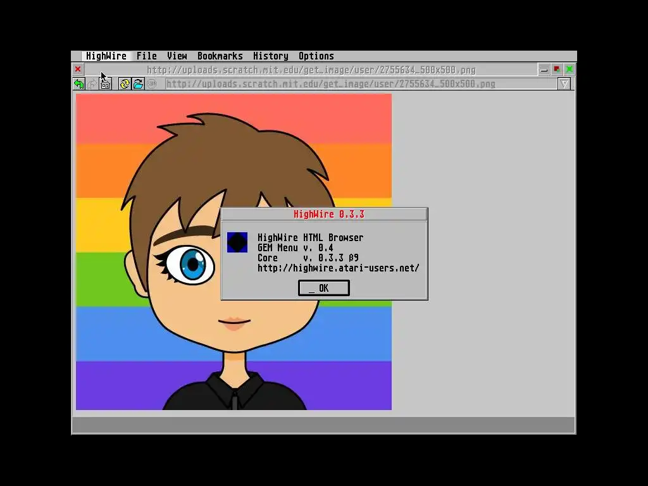Go back with the green arrow
The height and width of the screenshot is (486, 648).
(x=78, y=84)
